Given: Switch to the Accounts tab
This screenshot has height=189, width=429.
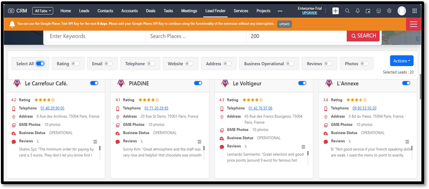Looking at the screenshot, I should pos(129,11).
